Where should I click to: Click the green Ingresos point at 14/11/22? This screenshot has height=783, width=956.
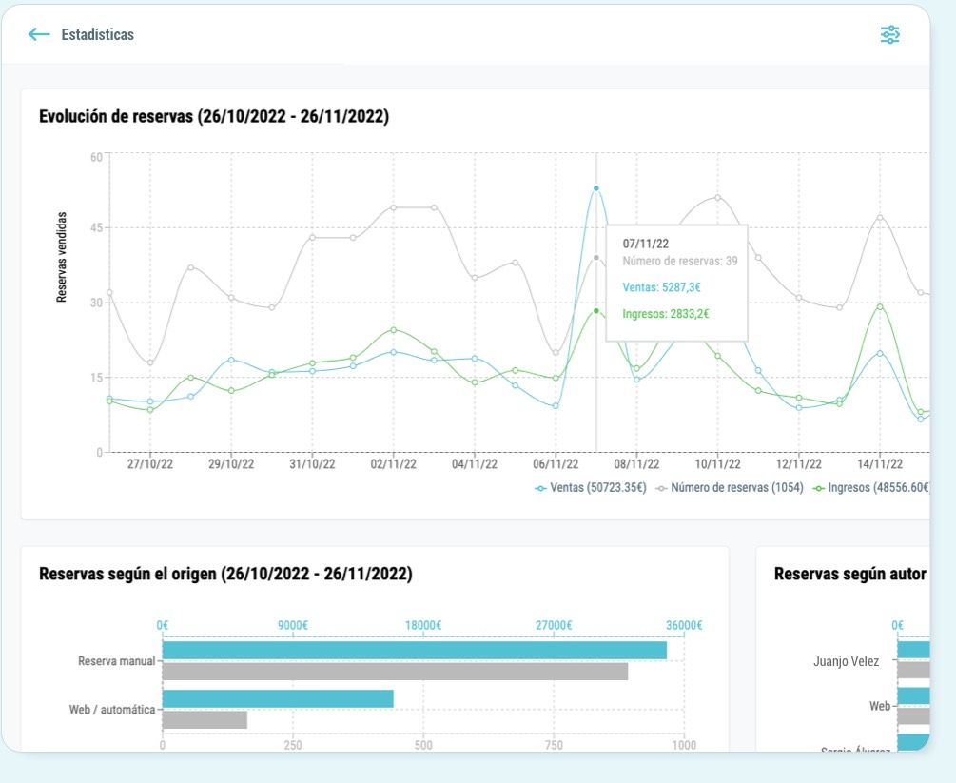(880, 306)
